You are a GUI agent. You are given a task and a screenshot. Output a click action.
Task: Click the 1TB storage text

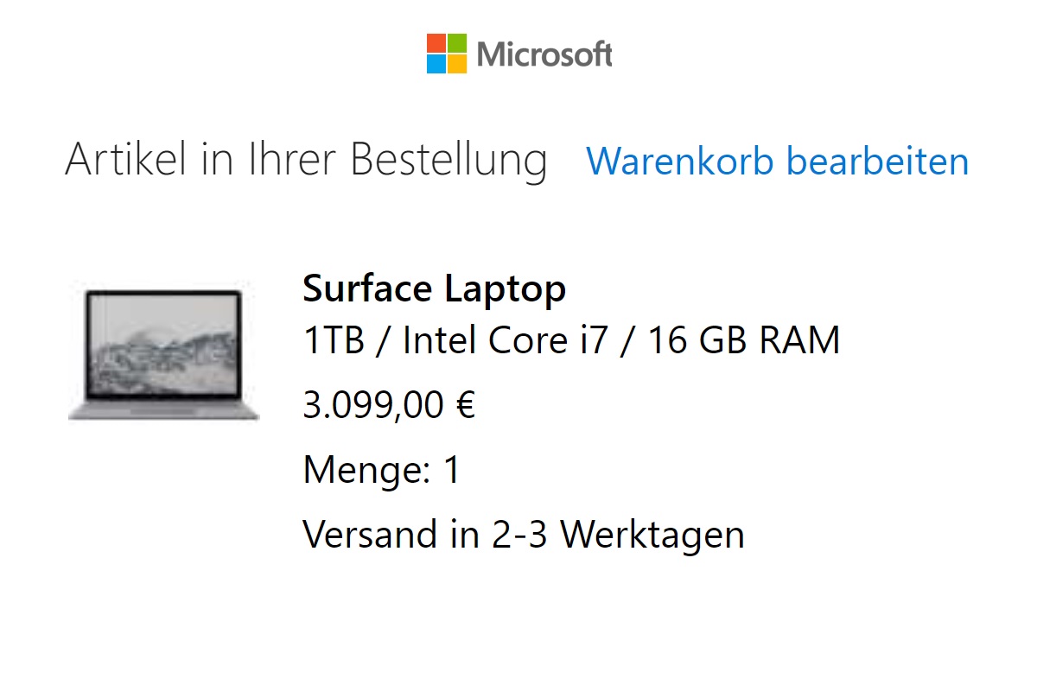[333, 341]
